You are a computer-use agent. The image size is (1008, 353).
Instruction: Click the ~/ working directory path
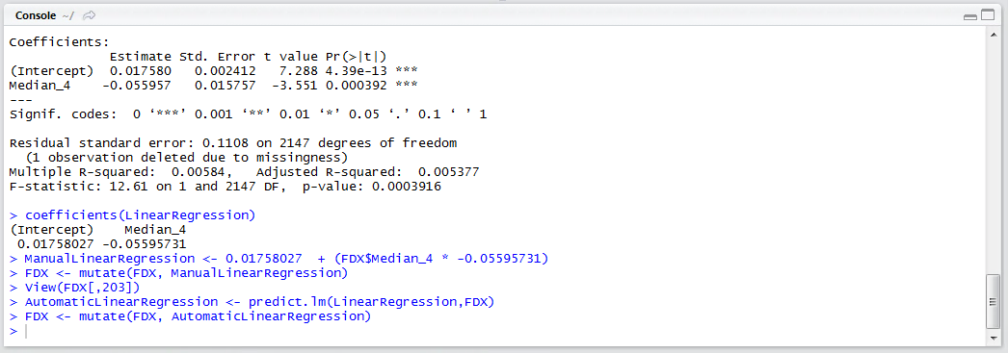point(68,15)
